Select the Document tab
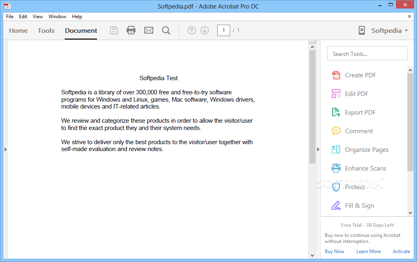Image resolution: width=417 pixels, height=262 pixels. point(81,31)
